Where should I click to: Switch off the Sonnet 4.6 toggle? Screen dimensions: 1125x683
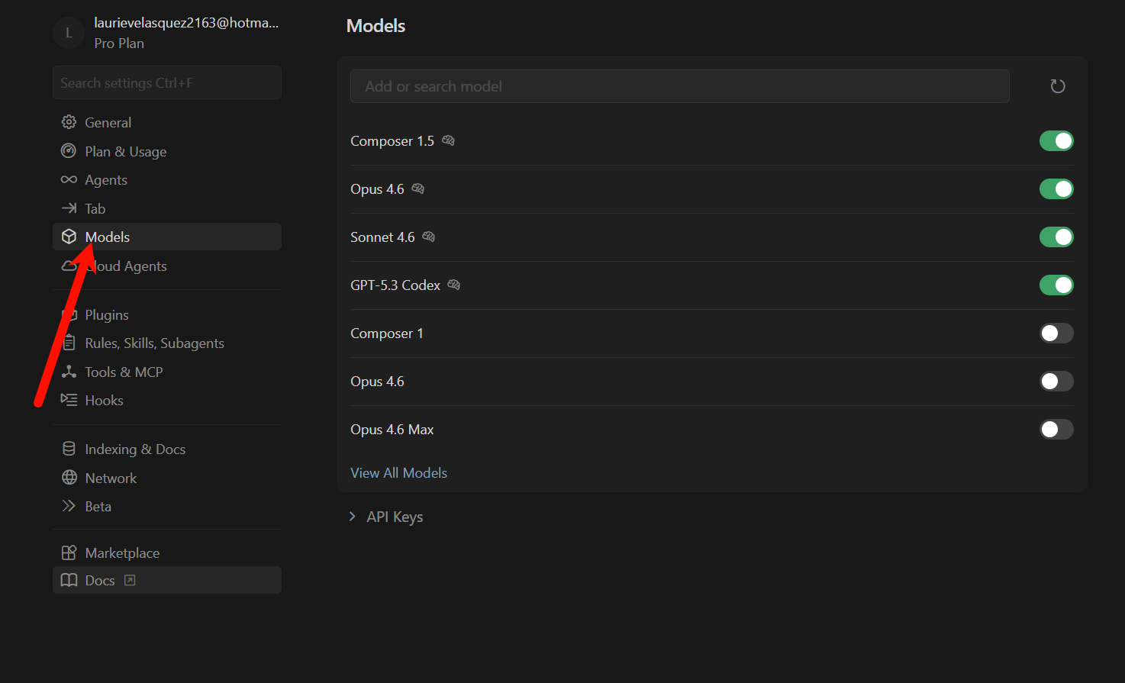tap(1056, 237)
